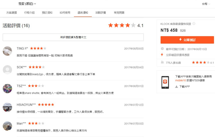Click the crossed-out 526 original price
This screenshot has width=215, height=138.
tap(183, 30)
